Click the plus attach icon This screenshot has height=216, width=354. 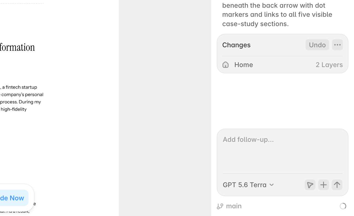(x=323, y=185)
